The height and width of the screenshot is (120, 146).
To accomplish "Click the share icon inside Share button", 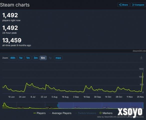I will (120, 5).
